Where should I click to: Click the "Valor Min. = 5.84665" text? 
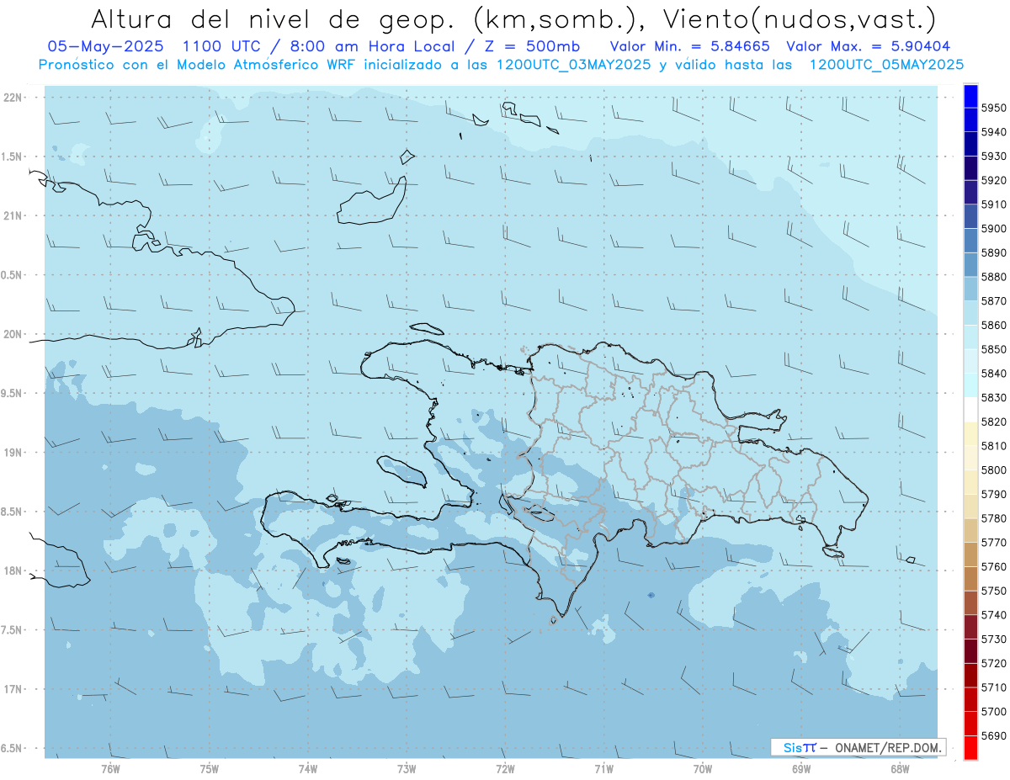coord(689,46)
